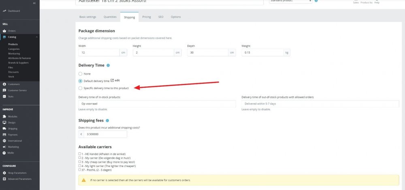405x190 pixels.
Task: Select Specific delivery time to this product
Action: point(80,88)
